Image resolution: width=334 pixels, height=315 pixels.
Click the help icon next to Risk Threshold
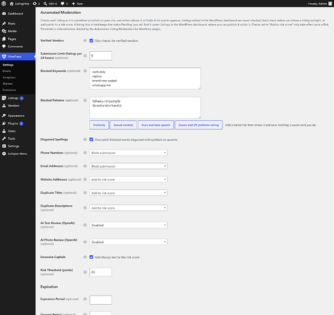coord(85,272)
